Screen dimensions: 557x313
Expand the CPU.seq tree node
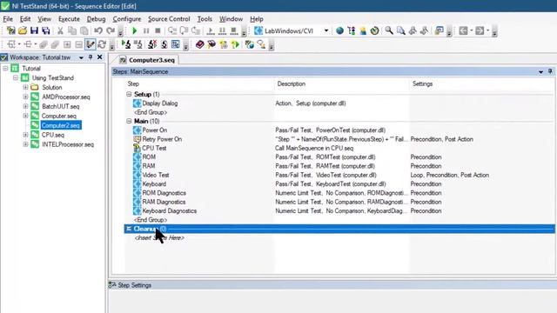click(25, 135)
